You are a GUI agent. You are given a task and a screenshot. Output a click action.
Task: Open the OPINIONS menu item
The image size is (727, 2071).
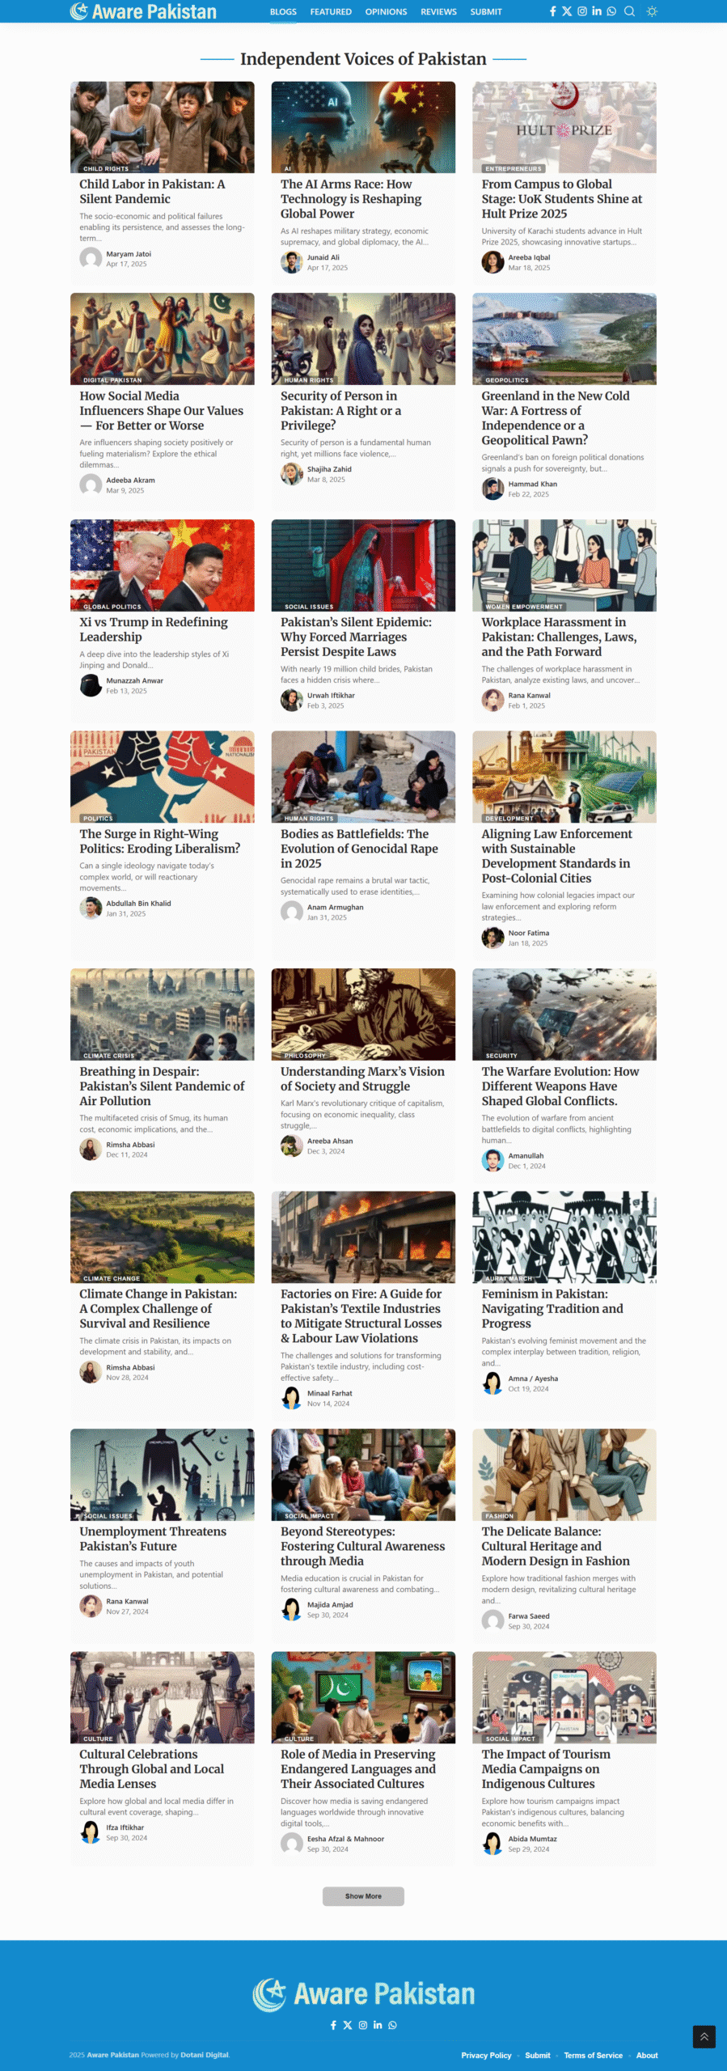(386, 12)
